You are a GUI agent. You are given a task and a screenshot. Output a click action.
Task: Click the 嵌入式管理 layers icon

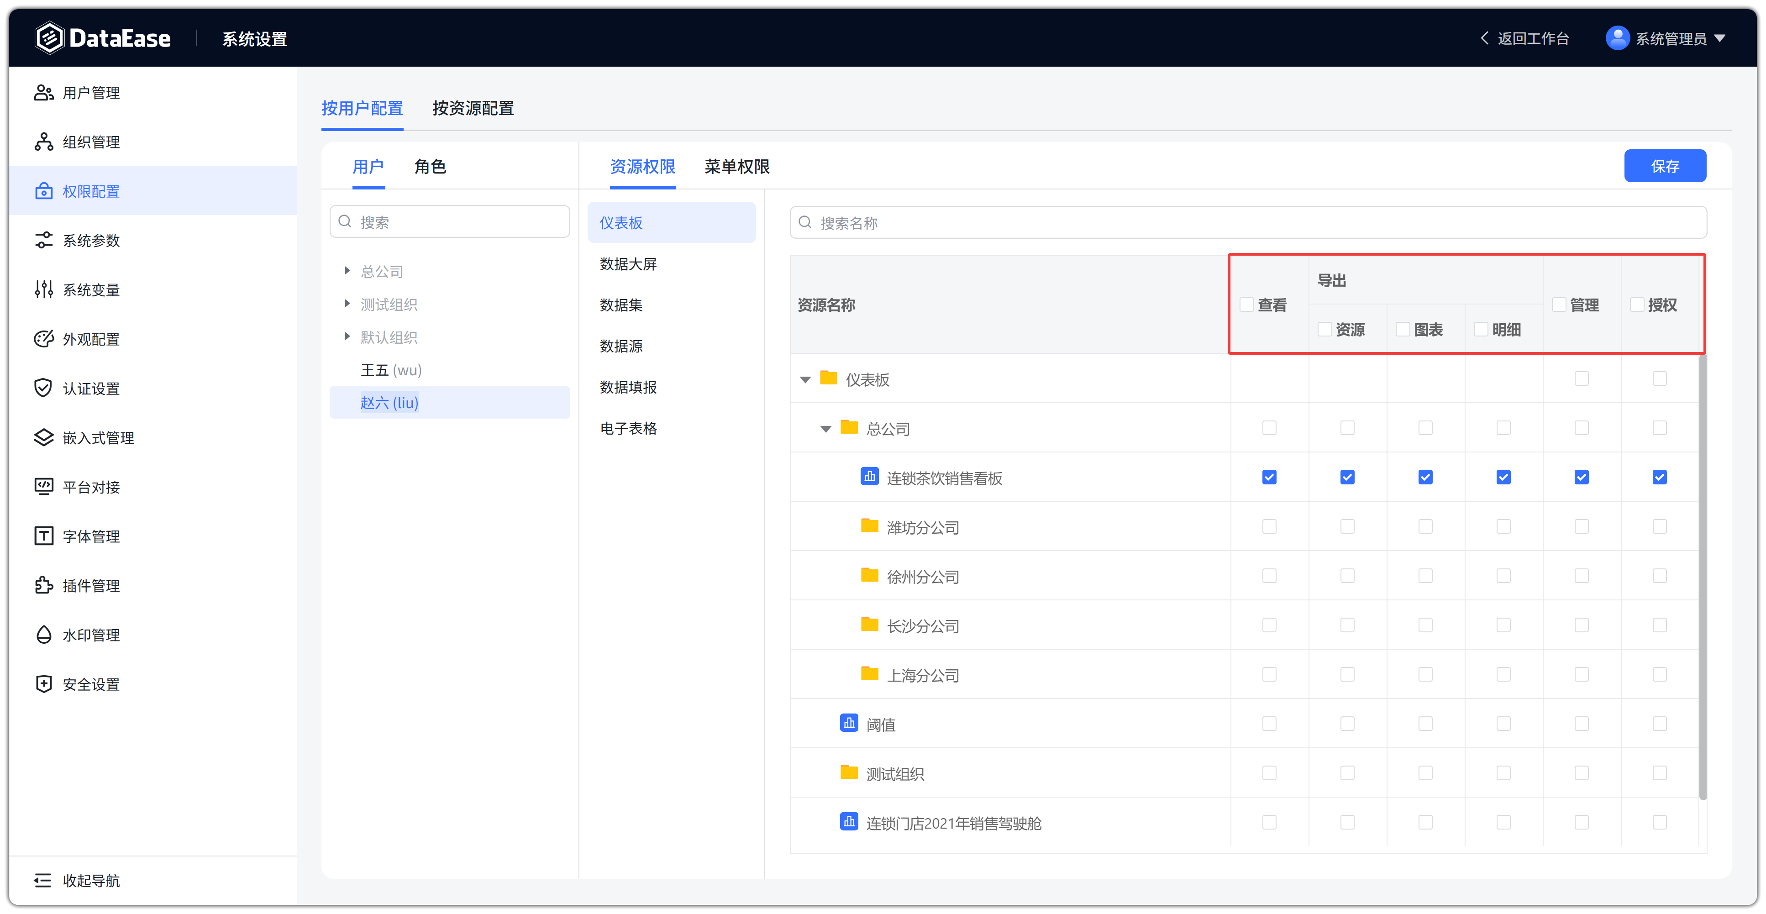(x=44, y=437)
